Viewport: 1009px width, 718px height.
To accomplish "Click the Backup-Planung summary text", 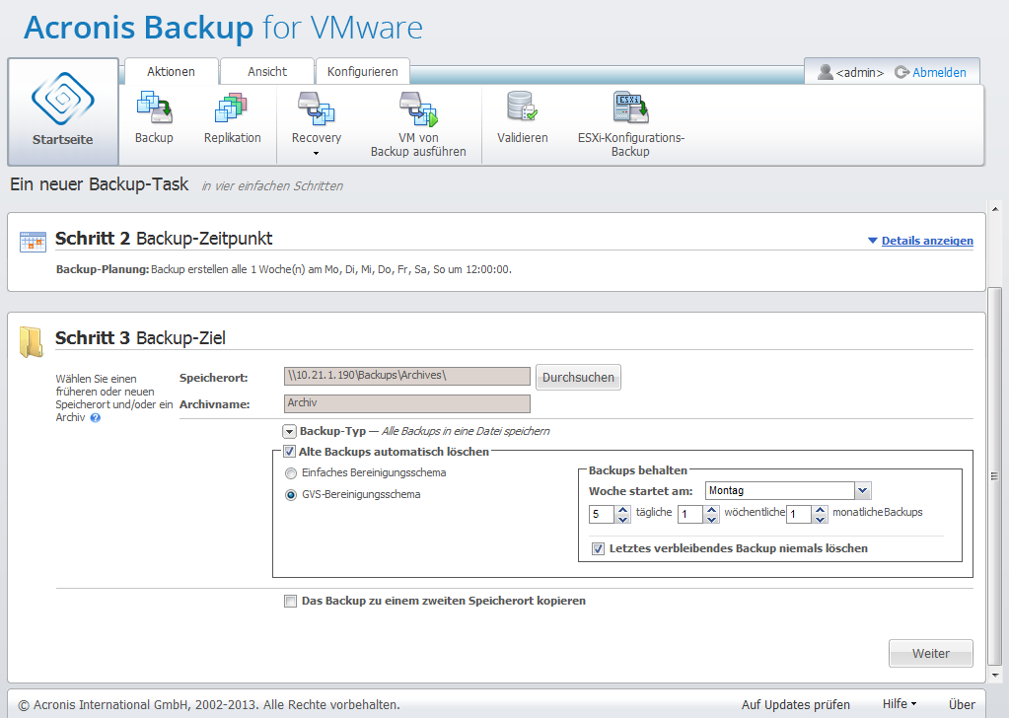I will point(284,269).
